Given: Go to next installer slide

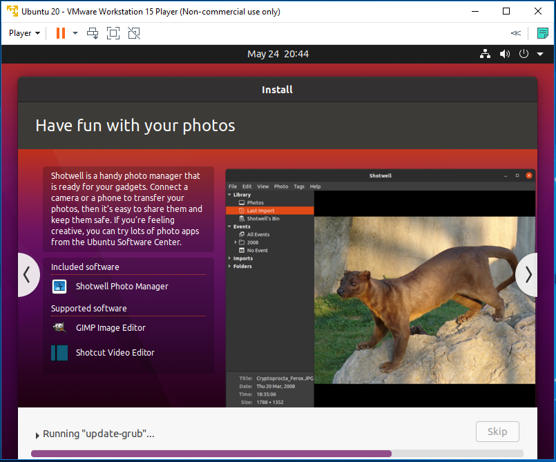Looking at the screenshot, I should [x=527, y=275].
